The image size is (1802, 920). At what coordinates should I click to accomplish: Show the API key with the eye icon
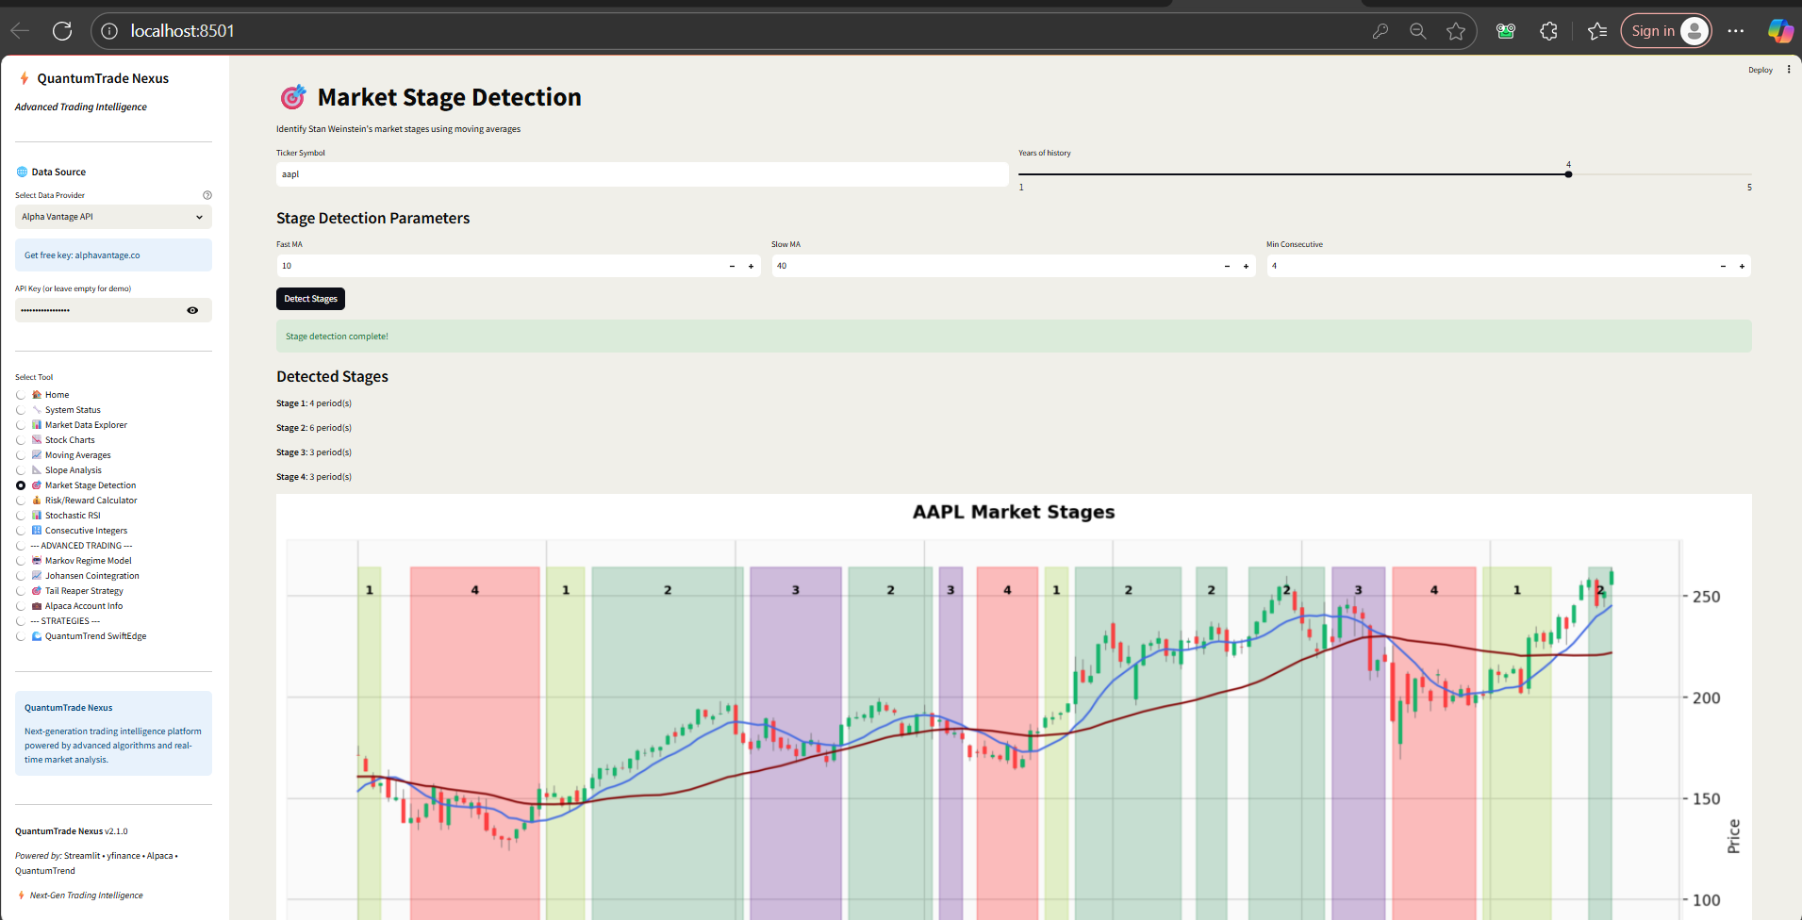(x=192, y=310)
